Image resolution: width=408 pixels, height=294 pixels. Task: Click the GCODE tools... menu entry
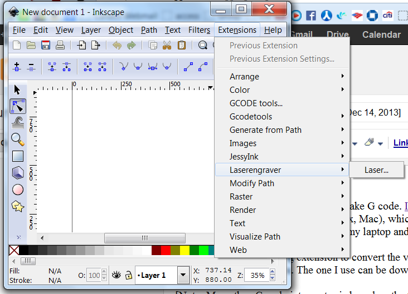click(x=256, y=103)
